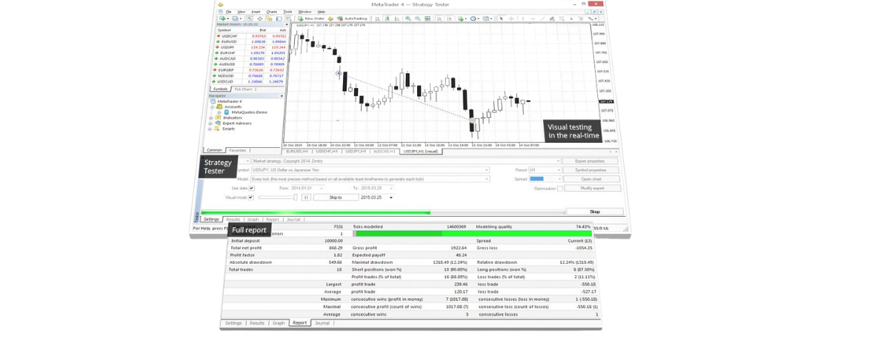This screenshot has height=349, width=875.
Task: Toggle the Terminal window icon
Action: (279, 18)
